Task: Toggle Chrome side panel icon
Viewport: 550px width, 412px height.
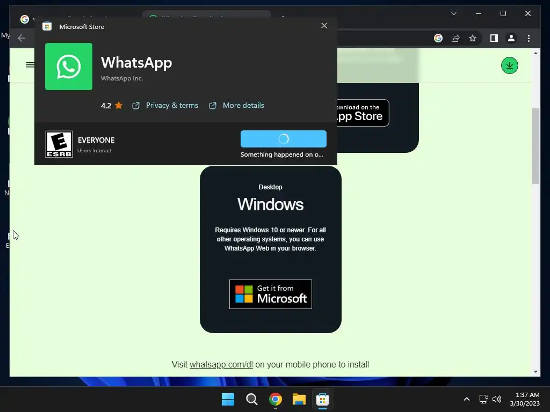Action: click(x=494, y=38)
